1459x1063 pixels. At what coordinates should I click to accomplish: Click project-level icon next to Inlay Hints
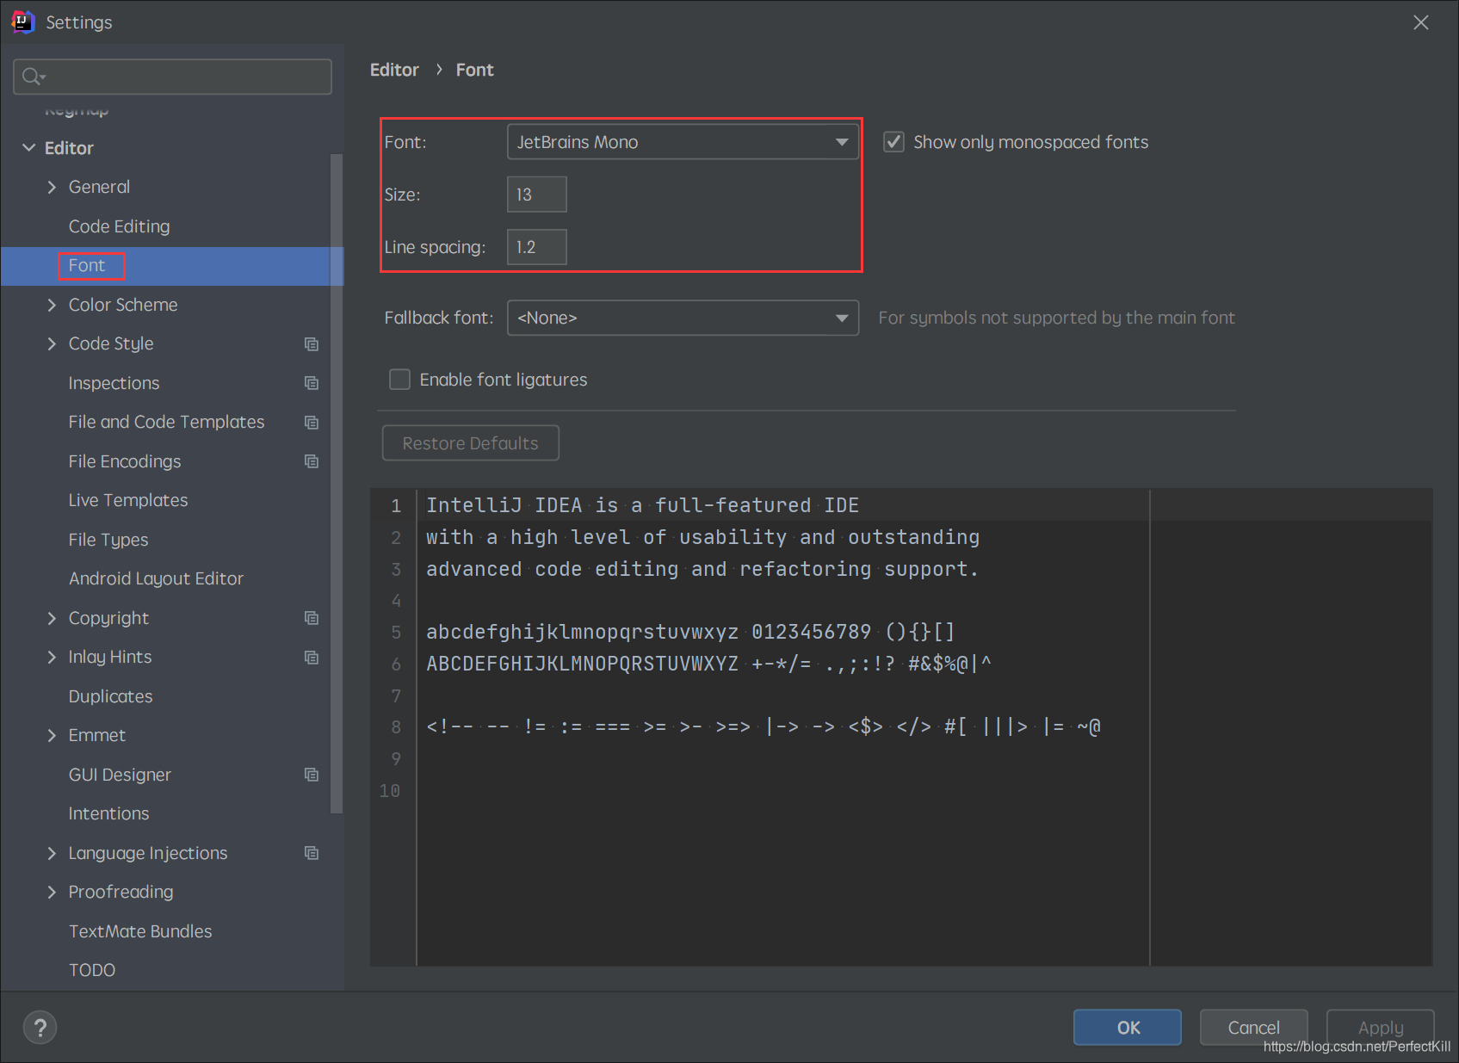(x=312, y=657)
